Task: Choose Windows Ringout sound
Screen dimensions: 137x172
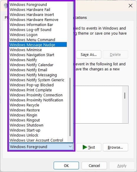Action: (38, 120)
